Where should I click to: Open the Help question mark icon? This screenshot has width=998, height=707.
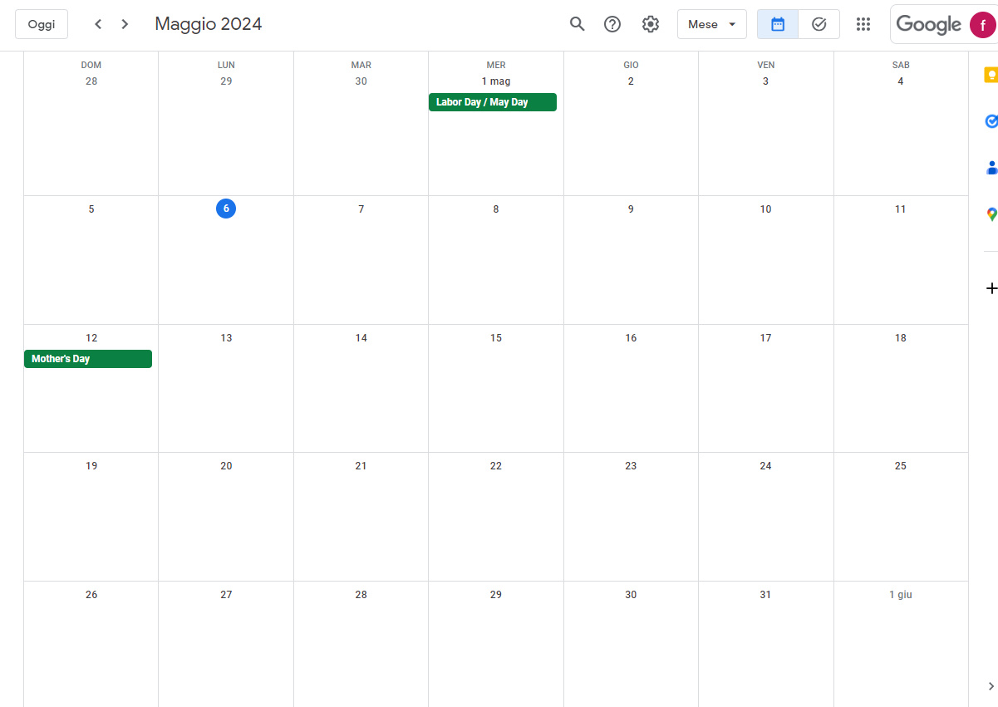(612, 24)
